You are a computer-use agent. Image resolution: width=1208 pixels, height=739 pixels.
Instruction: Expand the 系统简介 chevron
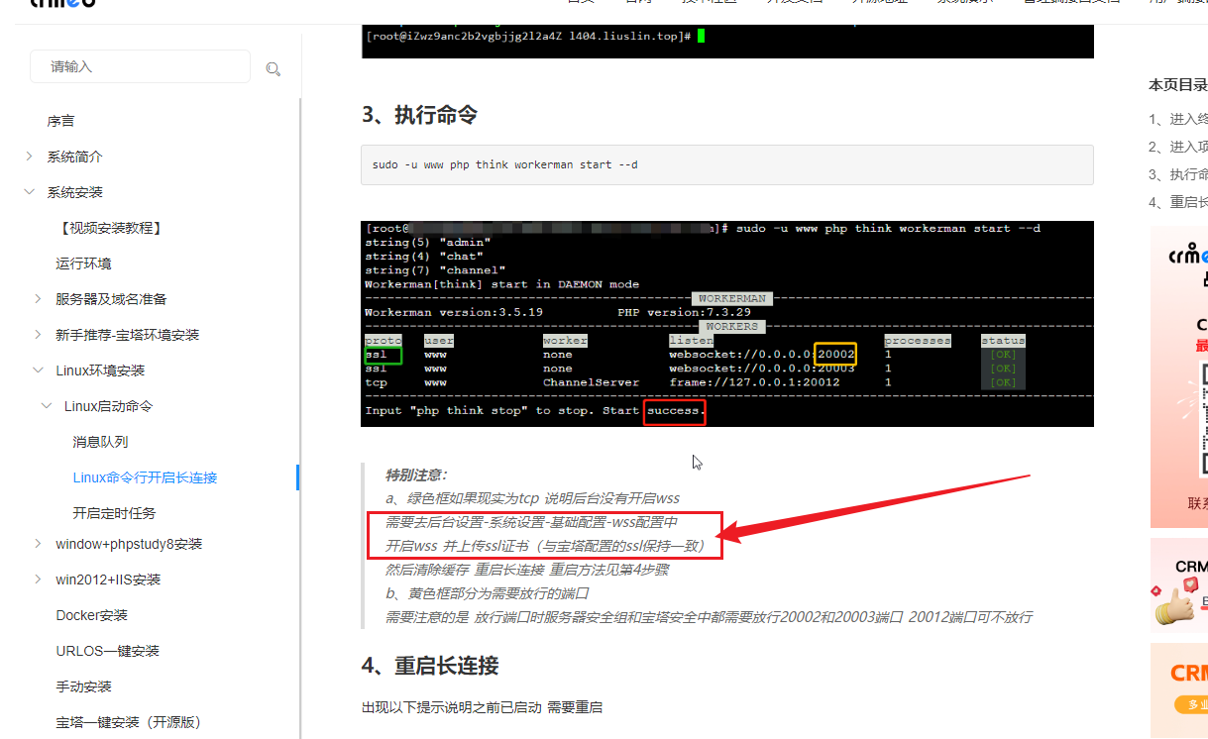[30, 157]
